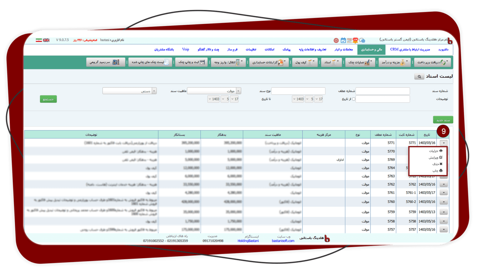Viewport: 480px width, 270px height.
Task: Click سررسید گروهی toolbar button
Action: 105,62
